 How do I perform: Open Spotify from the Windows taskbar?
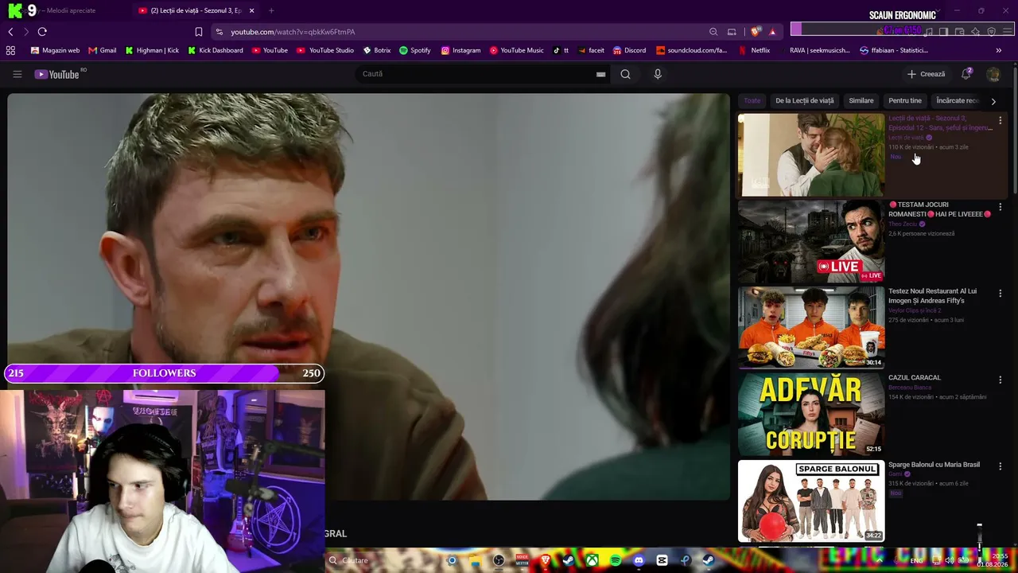(x=616, y=560)
